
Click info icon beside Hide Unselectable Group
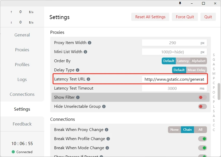click(104, 106)
